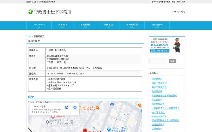The width and height of the screenshot is (212, 132).
Task: Click the child photo in contact banner
Action: coord(177,45)
